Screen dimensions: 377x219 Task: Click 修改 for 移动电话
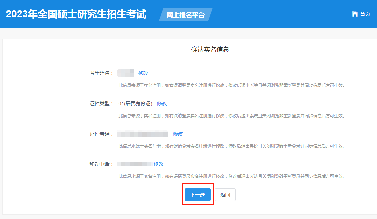pyautogui.click(x=159, y=164)
